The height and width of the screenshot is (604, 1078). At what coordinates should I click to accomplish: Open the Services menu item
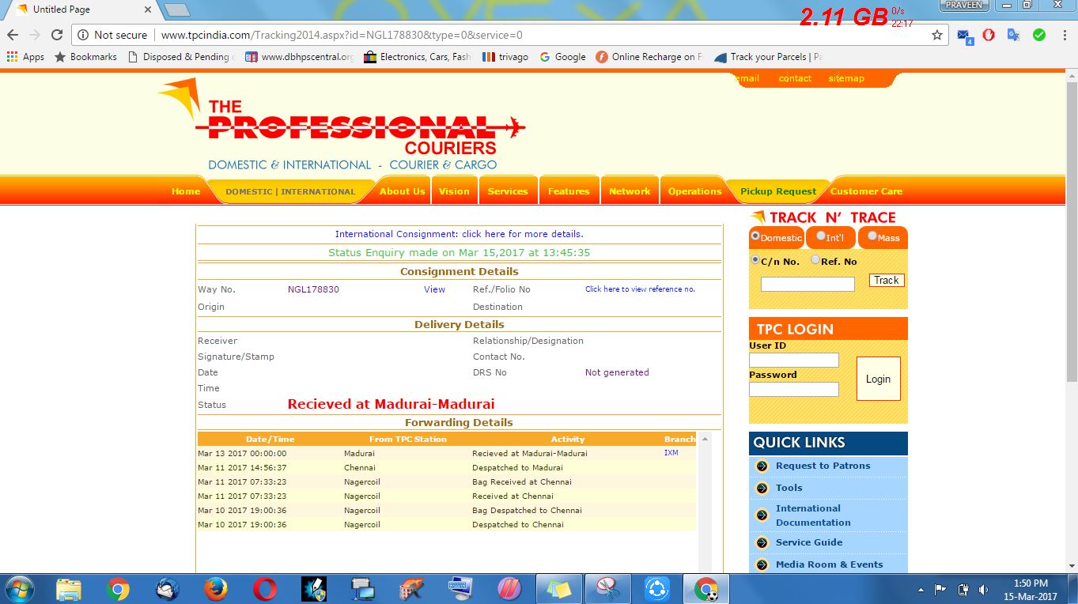pyautogui.click(x=508, y=191)
